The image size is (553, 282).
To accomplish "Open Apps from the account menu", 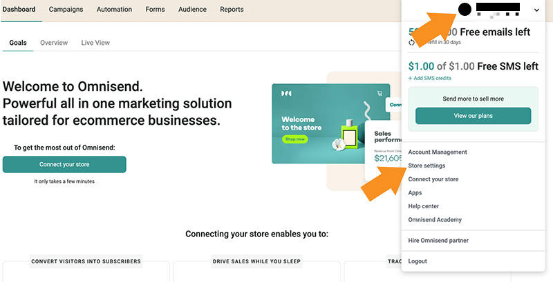I will [x=415, y=192].
